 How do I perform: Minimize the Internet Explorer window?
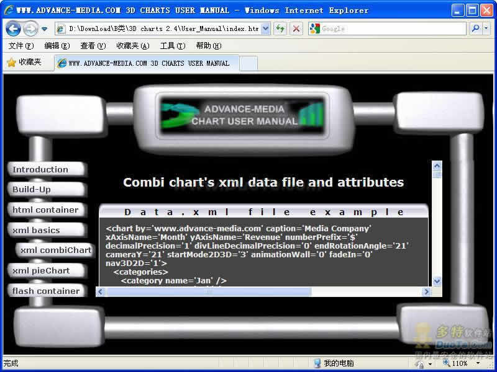(457, 11)
